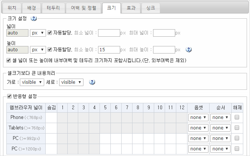
Task: Open the 넓이 px unit dropdown
Action: [38, 33]
